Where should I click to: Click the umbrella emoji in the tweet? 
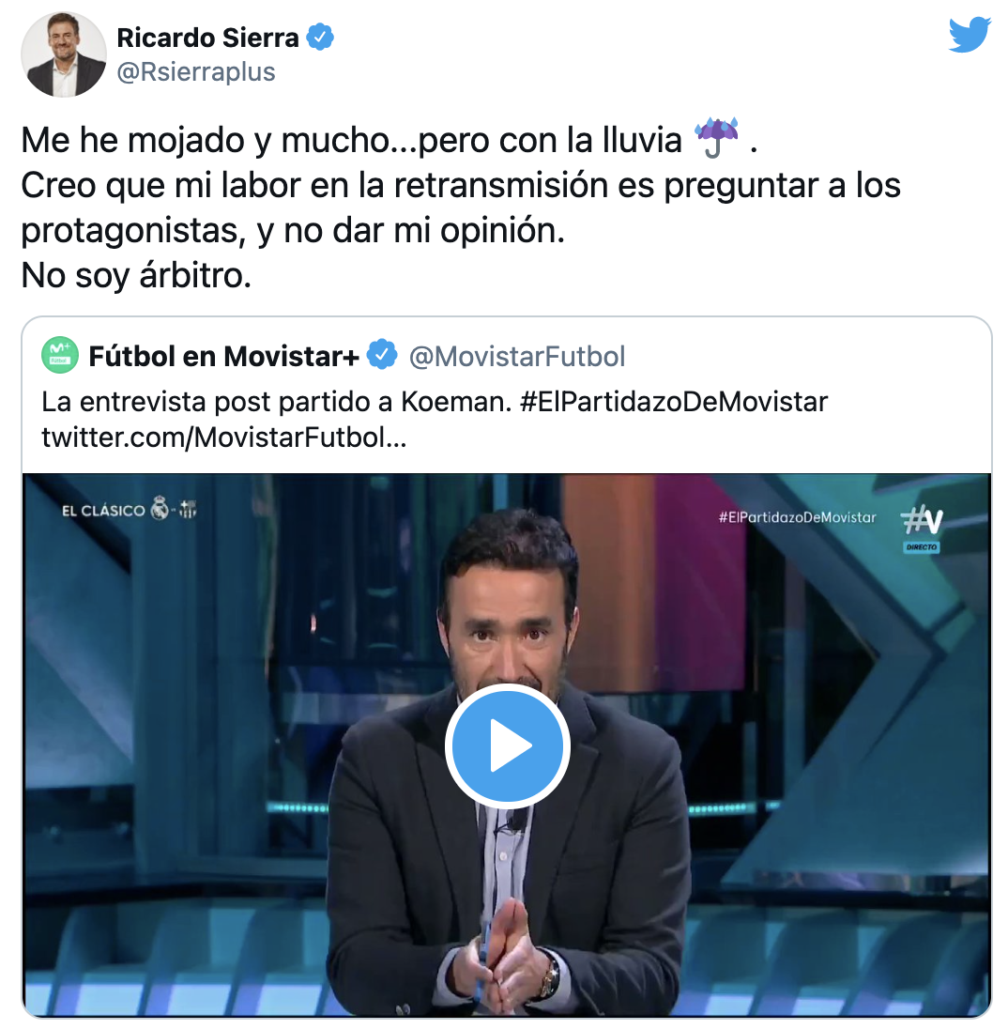pyautogui.click(x=717, y=138)
